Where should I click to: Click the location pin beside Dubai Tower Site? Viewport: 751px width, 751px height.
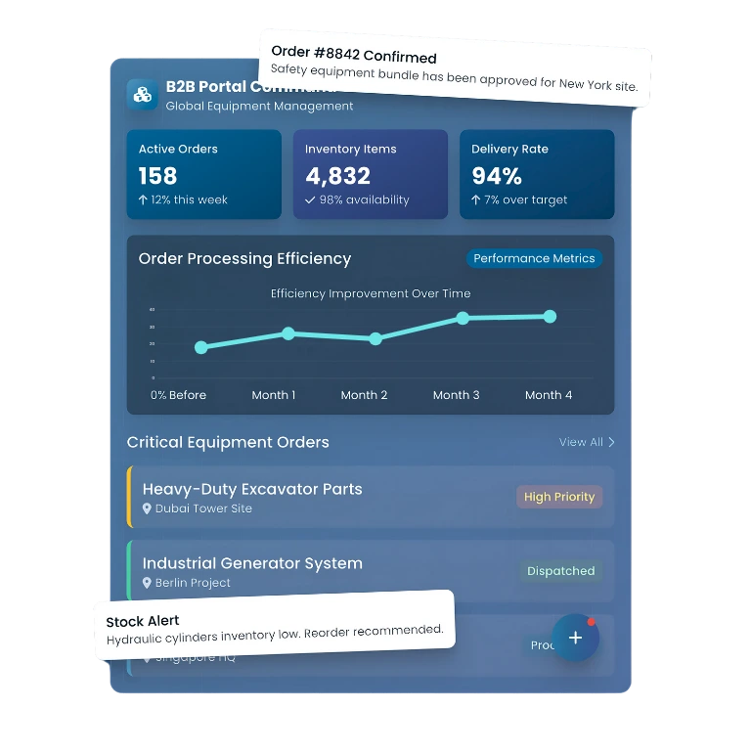point(147,508)
